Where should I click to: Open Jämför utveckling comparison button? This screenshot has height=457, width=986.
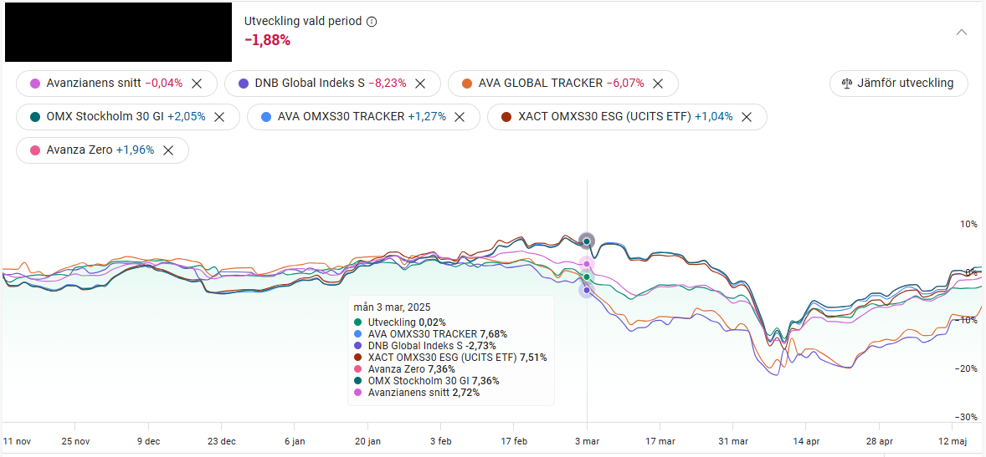click(x=898, y=84)
